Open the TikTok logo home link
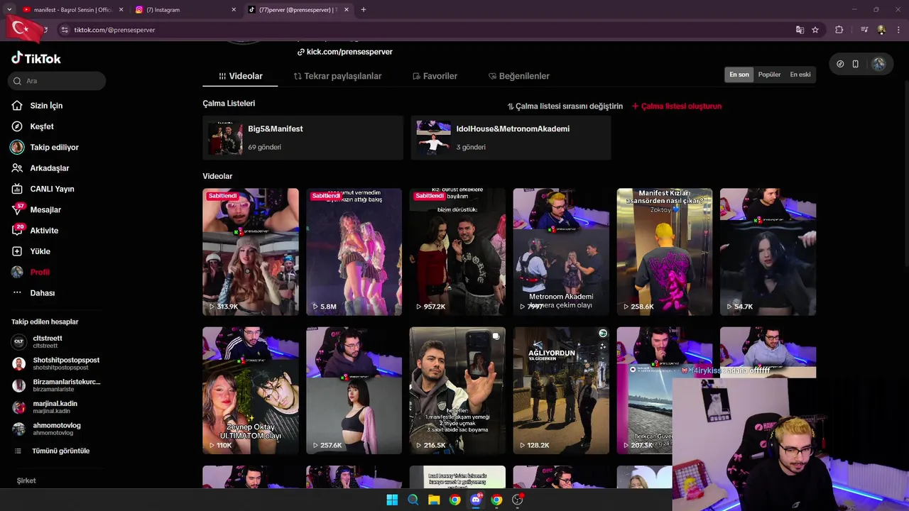 [x=36, y=58]
